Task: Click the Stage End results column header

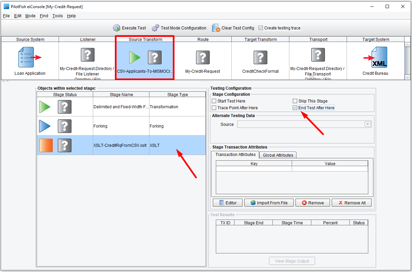Action: pyautogui.click(x=254, y=223)
